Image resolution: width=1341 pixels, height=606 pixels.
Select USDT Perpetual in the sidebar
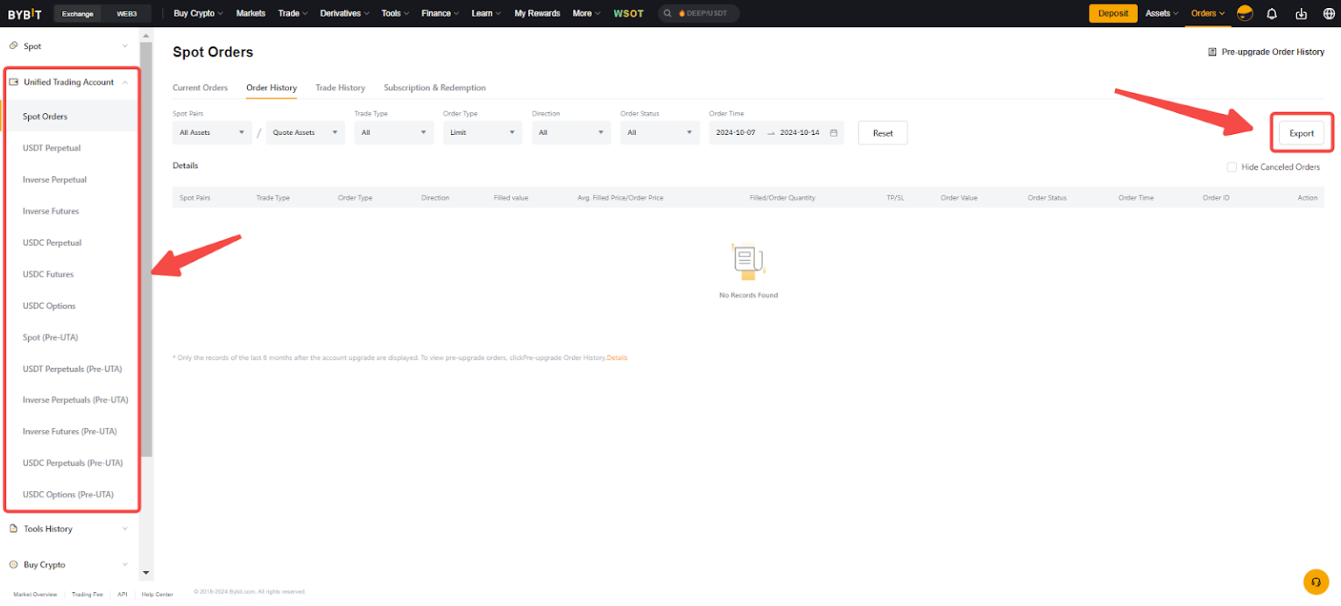point(52,148)
